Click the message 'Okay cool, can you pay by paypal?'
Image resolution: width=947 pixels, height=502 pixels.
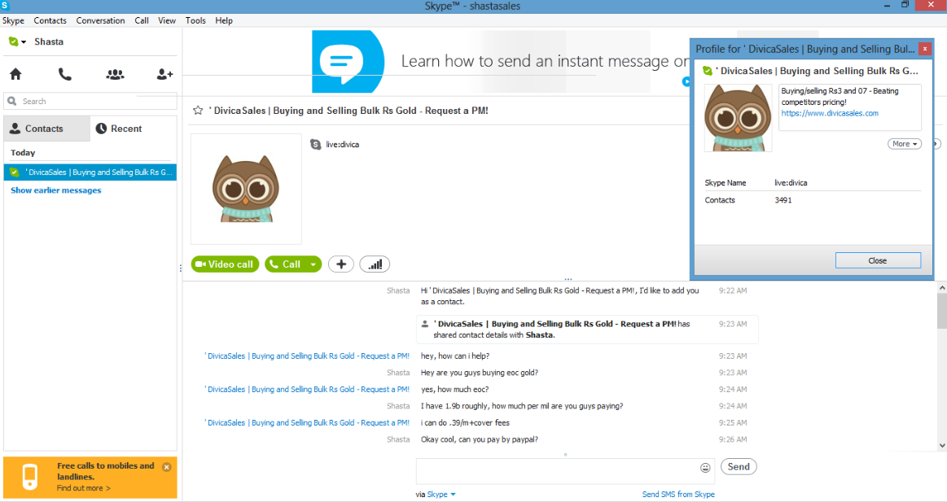pos(479,440)
